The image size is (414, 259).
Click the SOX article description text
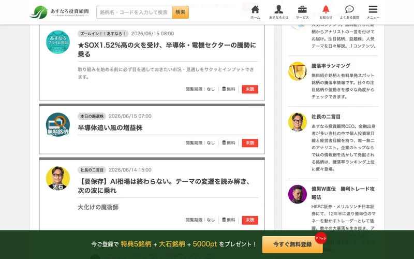pyautogui.click(x=166, y=73)
